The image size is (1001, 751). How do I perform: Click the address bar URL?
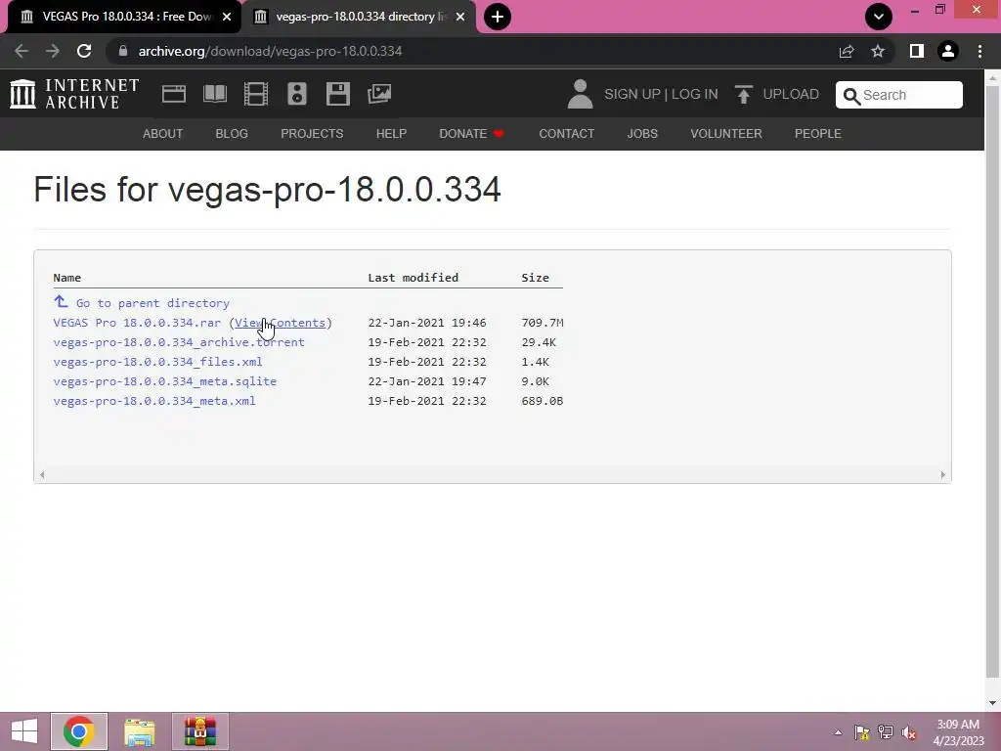click(x=270, y=51)
